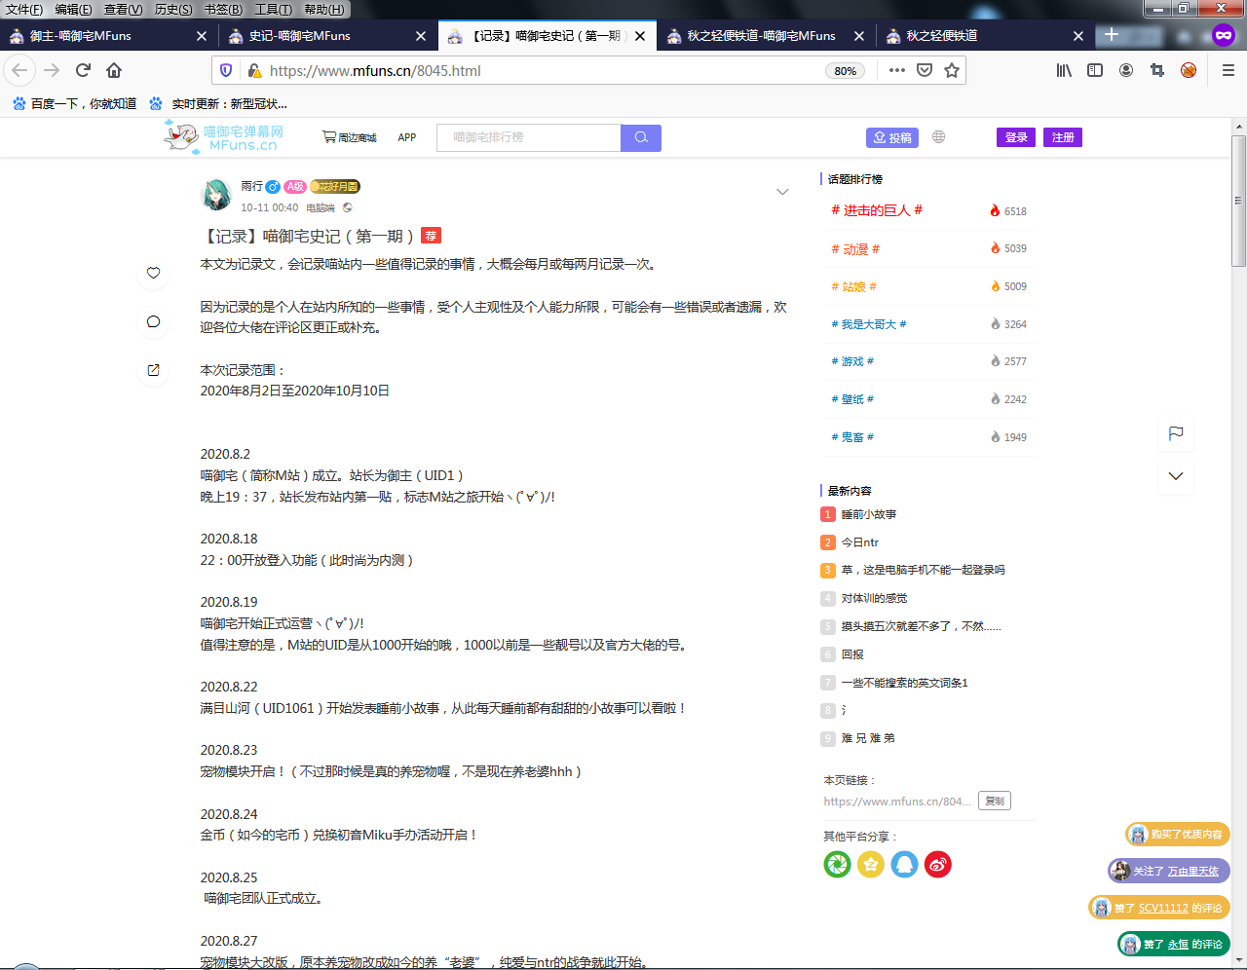
Task: Share to Weibo using red icon
Action: tap(937, 864)
